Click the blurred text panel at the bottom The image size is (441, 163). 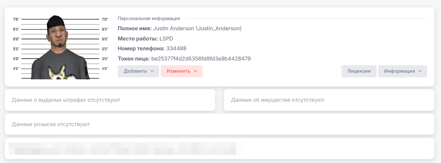pos(220,148)
